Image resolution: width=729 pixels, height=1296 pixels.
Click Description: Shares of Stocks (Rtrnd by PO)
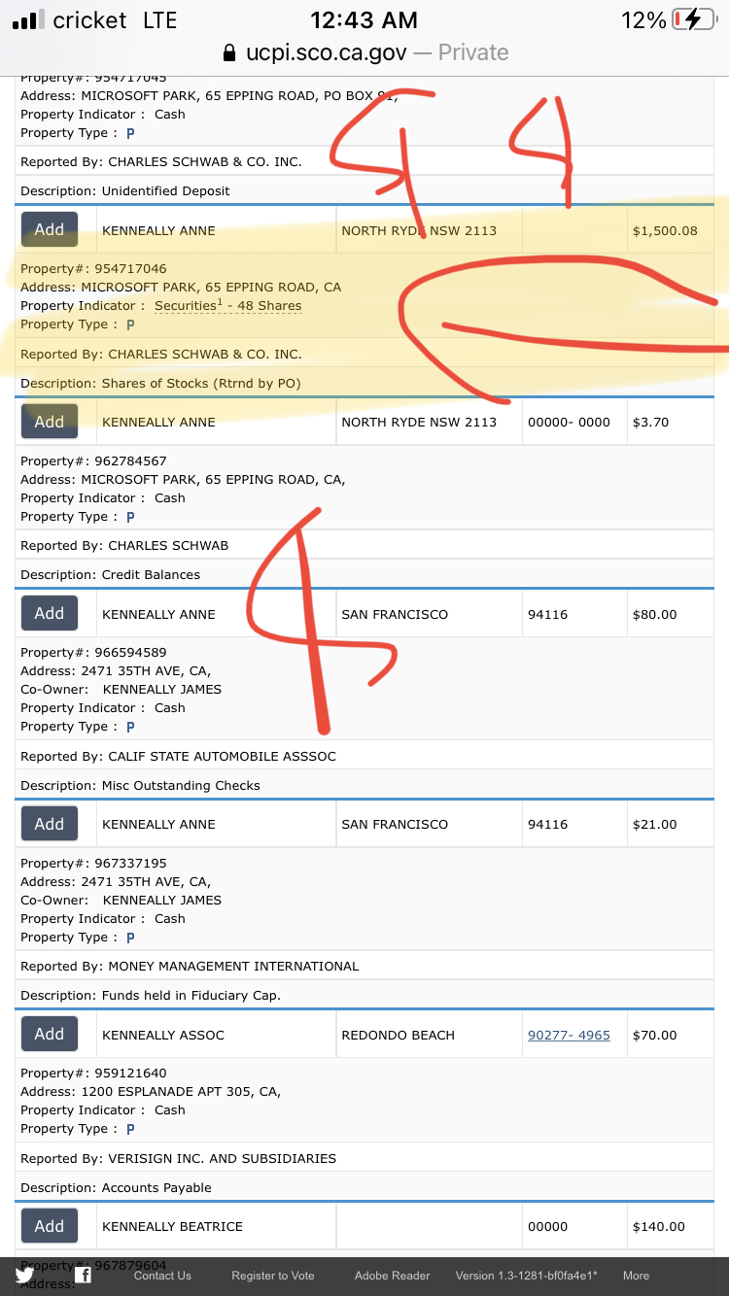160,384
